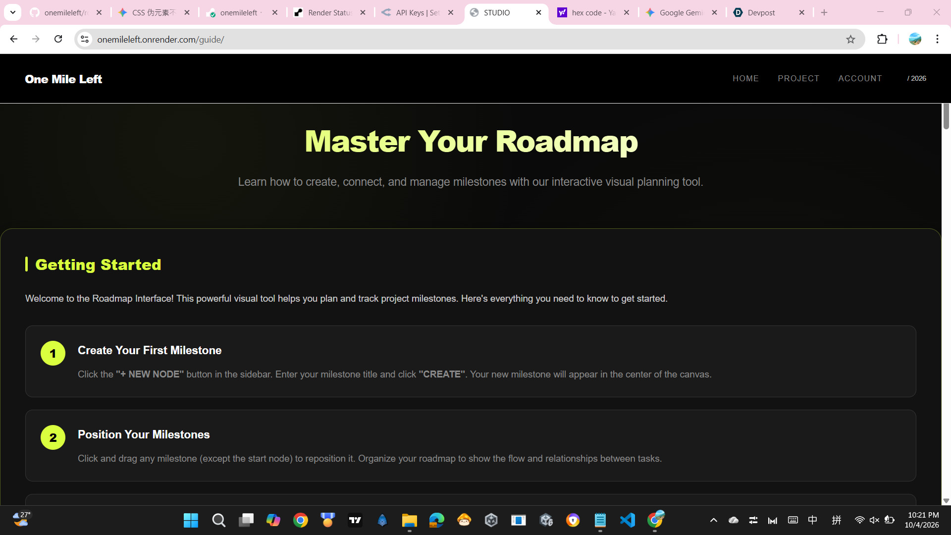The width and height of the screenshot is (951, 535).
Task: Click the URL address bar field
Action: (446, 39)
